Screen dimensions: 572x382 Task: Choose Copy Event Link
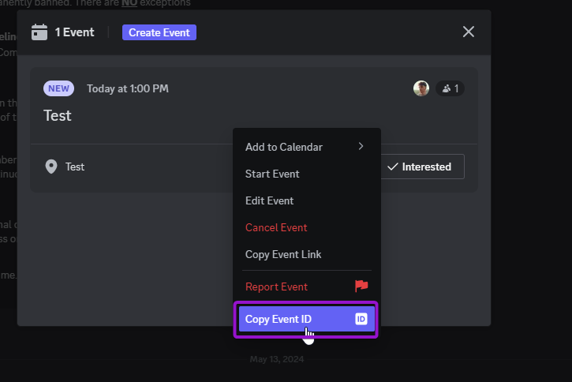click(283, 254)
